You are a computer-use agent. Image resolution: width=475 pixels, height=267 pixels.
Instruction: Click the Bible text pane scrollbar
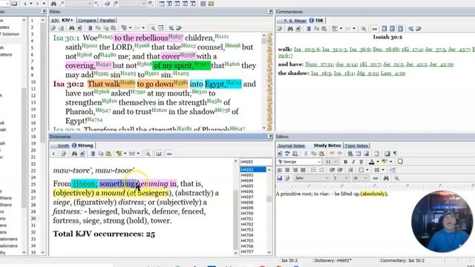tap(264, 82)
